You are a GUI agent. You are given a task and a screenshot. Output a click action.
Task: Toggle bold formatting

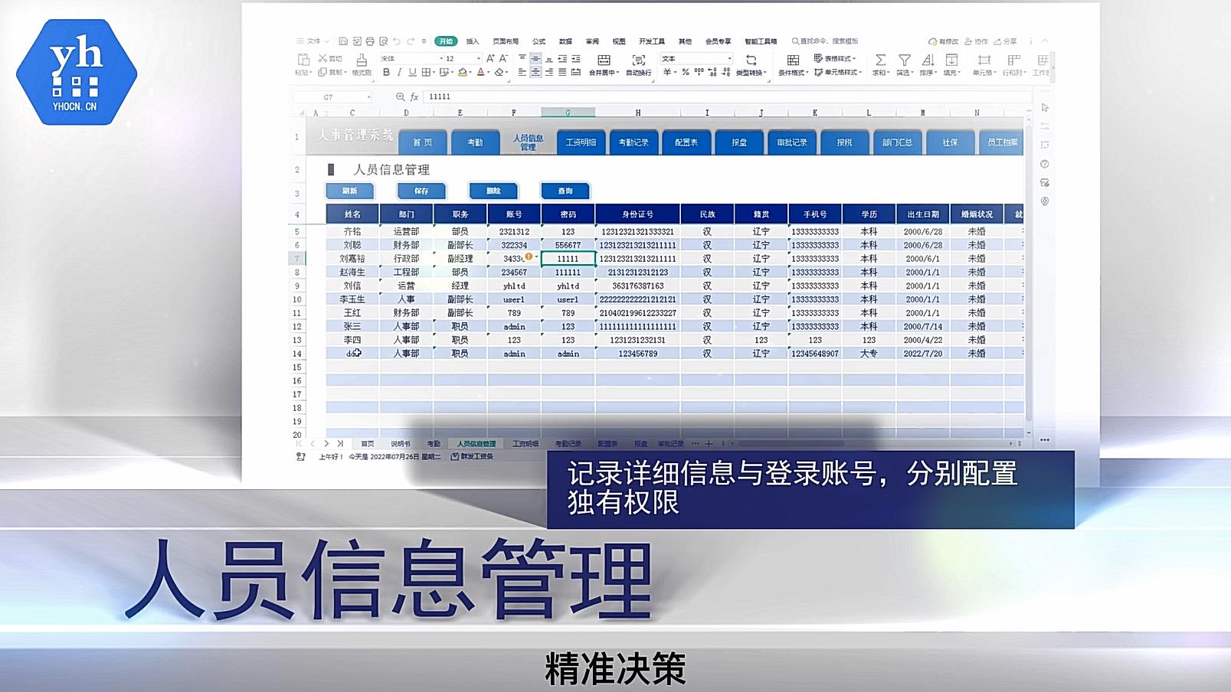386,73
